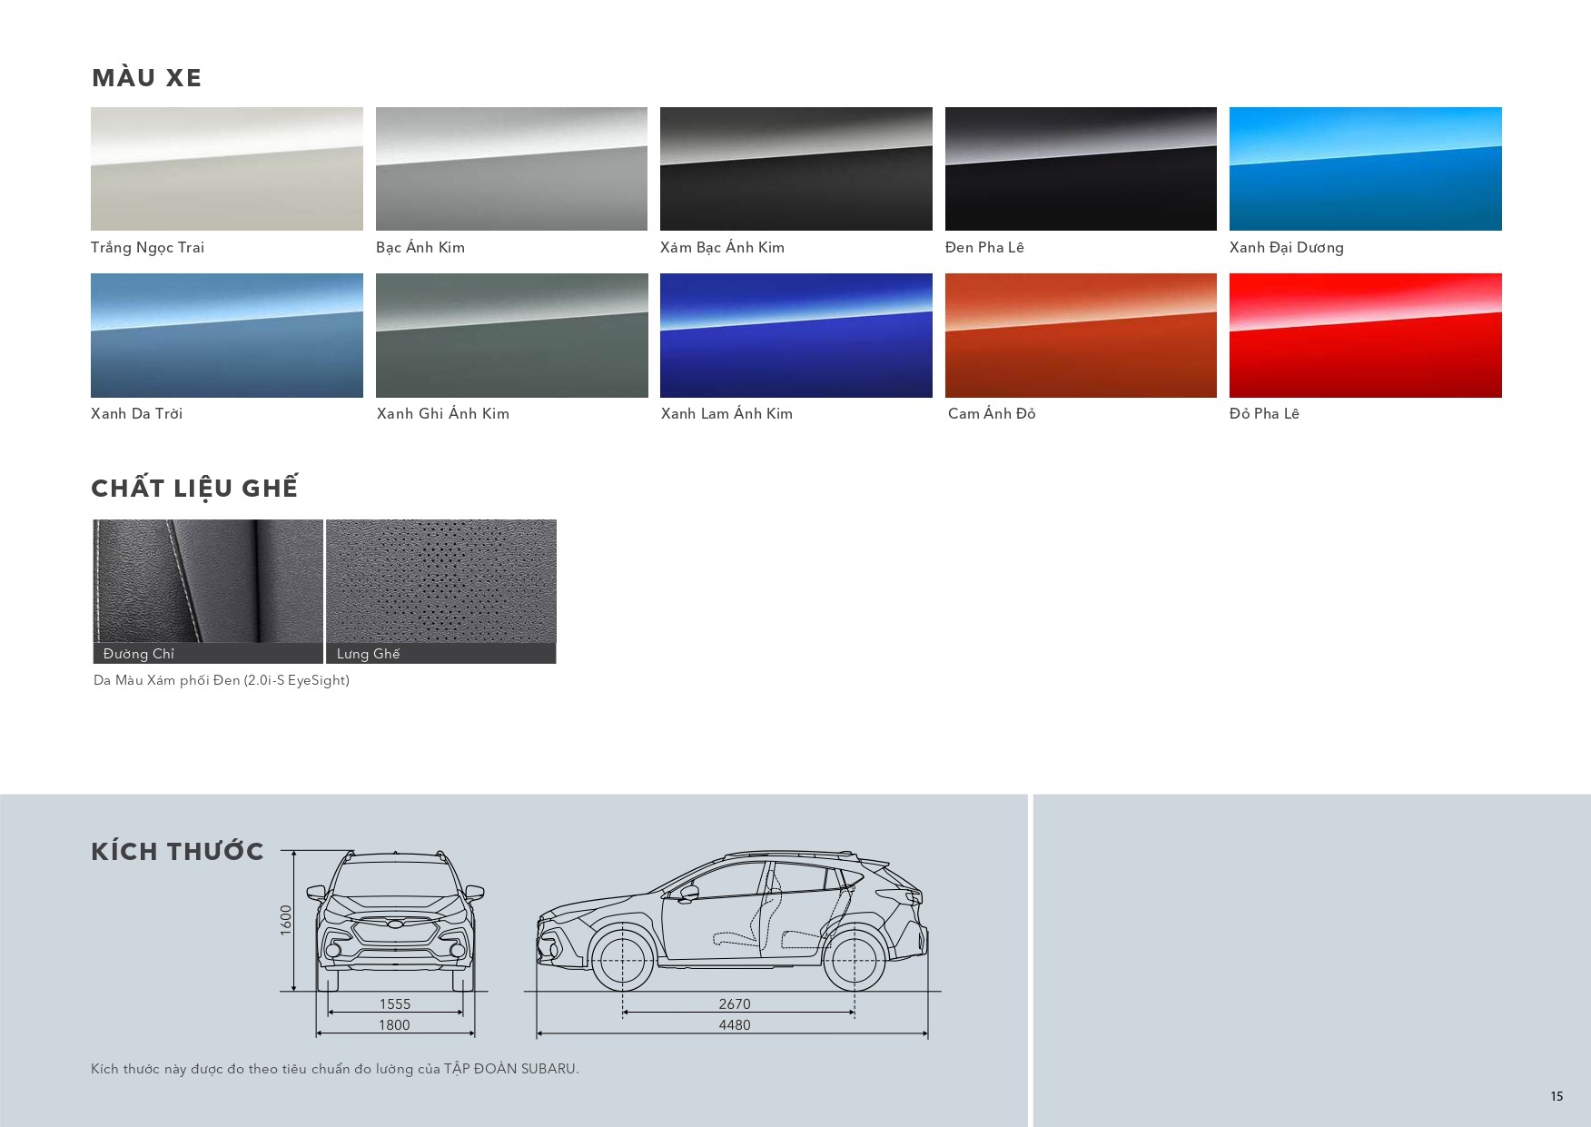This screenshot has height=1127, width=1591.
Task: Pick the Bạc Ánh Kim swatch
Action: tap(511, 169)
